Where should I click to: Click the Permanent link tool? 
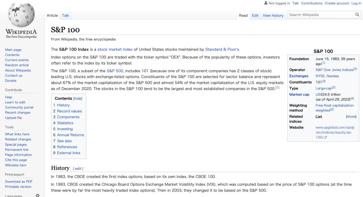pyautogui.click(x=17, y=149)
